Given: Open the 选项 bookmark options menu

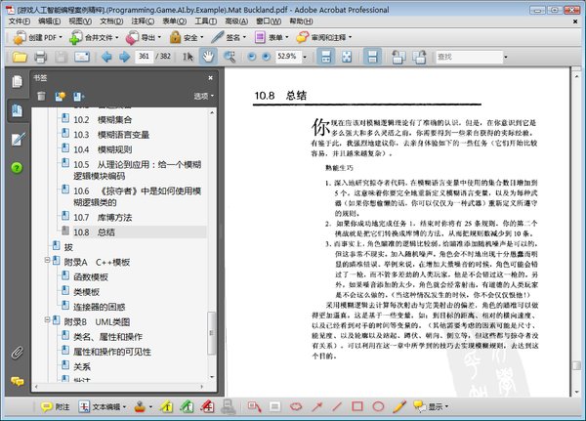Looking at the screenshot, I should tap(203, 96).
